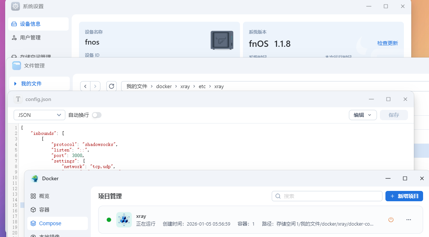Select etc in the breadcrumb path

pyautogui.click(x=202, y=86)
